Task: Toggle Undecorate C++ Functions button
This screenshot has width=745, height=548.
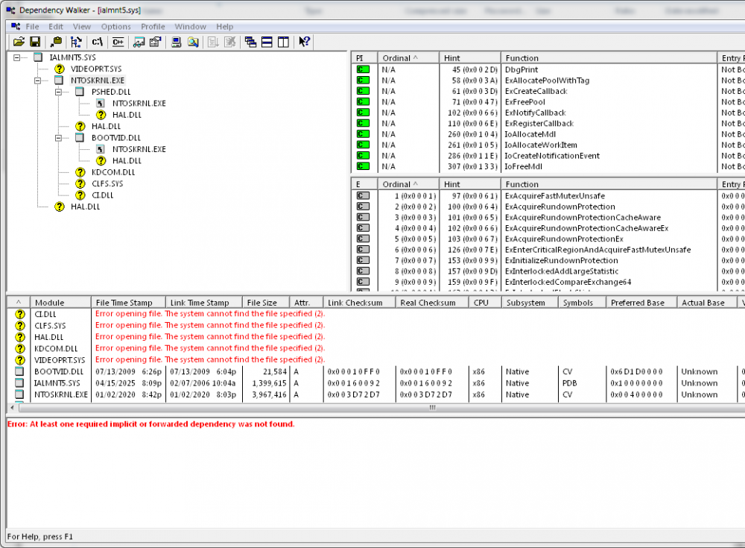Action: (118, 42)
